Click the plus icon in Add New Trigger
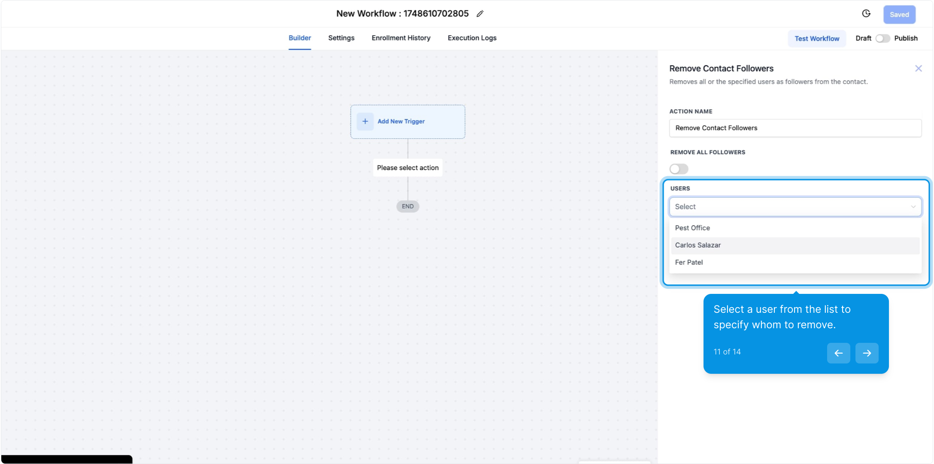 pos(365,122)
